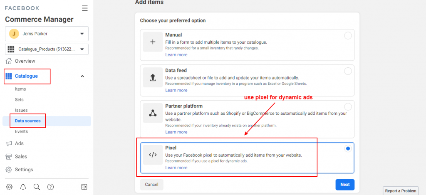The height and width of the screenshot is (195, 426).
Task: Click the Data feed upload icon
Action: click(x=153, y=78)
